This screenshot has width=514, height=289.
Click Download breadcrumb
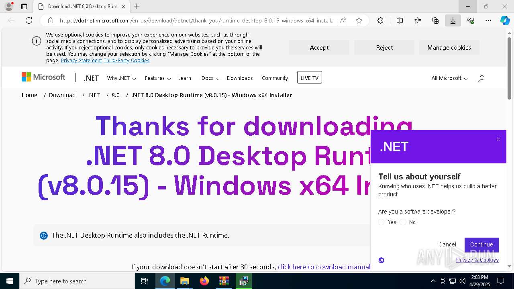(62, 95)
